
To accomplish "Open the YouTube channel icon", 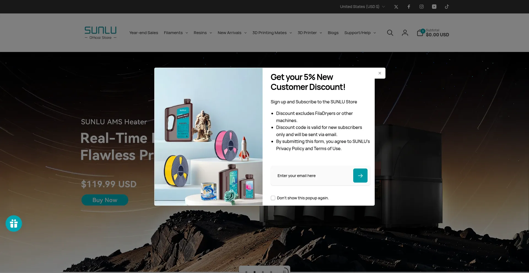I will pos(434,7).
